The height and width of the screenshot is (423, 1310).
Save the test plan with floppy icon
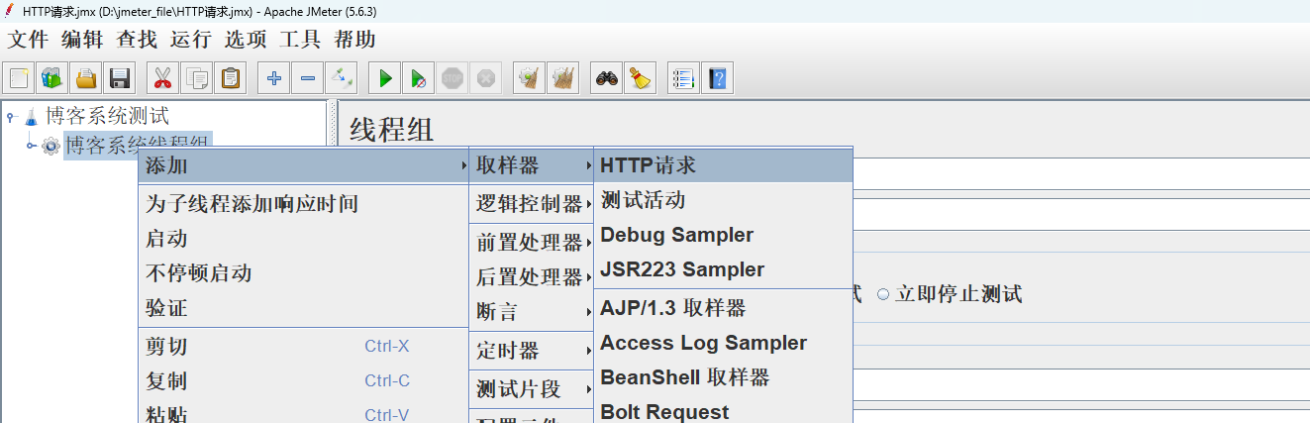coord(120,77)
